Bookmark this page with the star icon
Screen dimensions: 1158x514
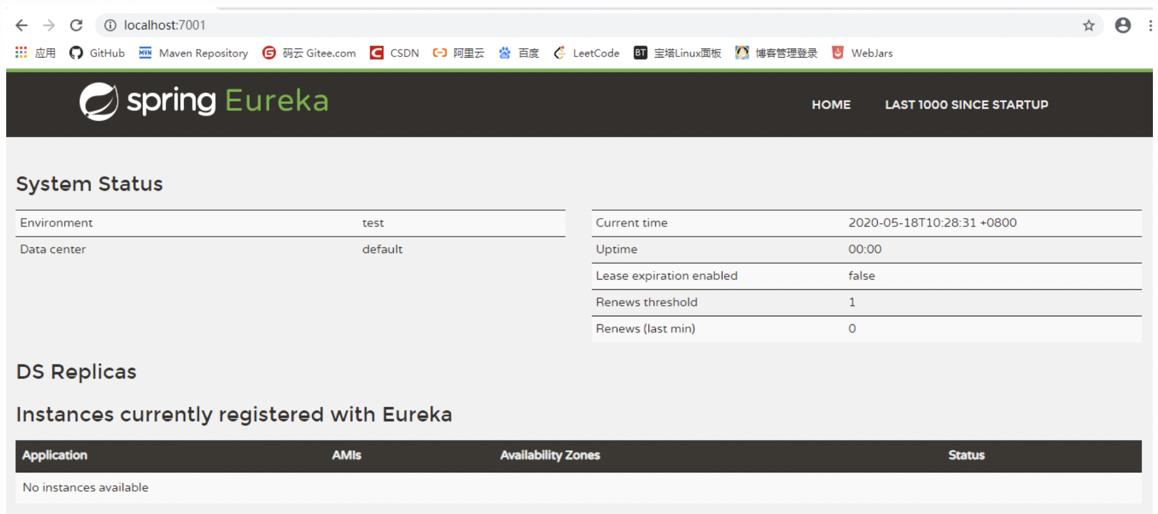click(1089, 25)
